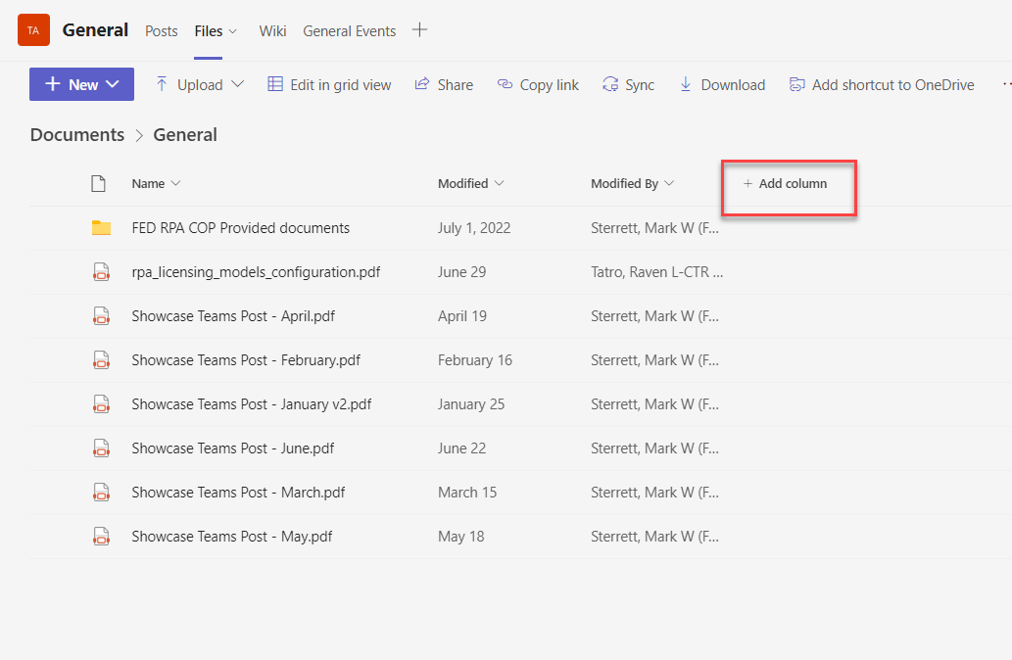The image size is (1012, 660).
Task: Click PDF icon for Showcase Teams Post - April
Action: coord(101,316)
